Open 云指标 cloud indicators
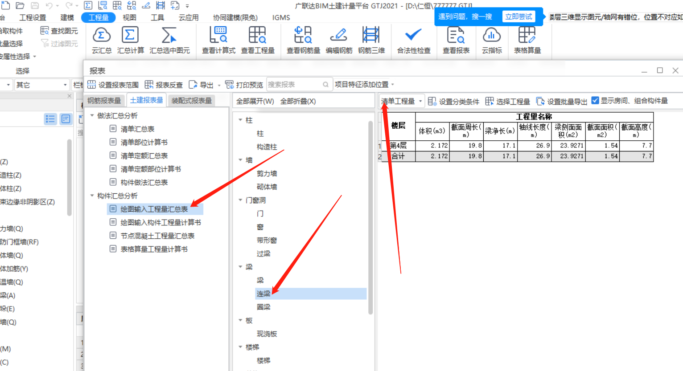Viewport: 683px width, 371px height. point(492,41)
